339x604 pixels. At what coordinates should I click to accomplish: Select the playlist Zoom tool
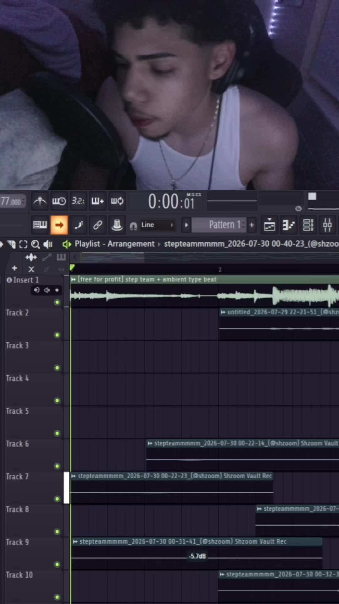coord(35,244)
